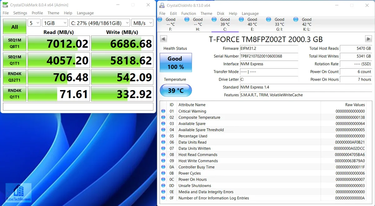Run all benchmarks with the All button
375x206 pixels.
(x=15, y=27)
